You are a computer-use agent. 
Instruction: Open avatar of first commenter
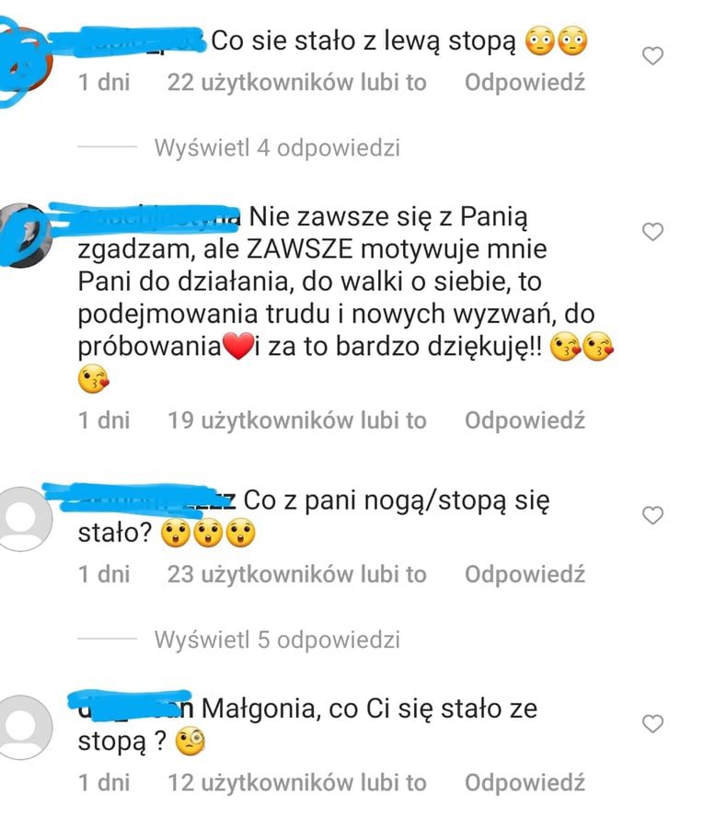23,60
